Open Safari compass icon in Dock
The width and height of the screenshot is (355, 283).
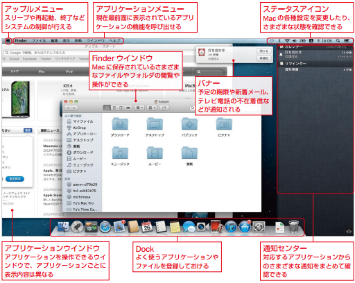(x=105, y=227)
